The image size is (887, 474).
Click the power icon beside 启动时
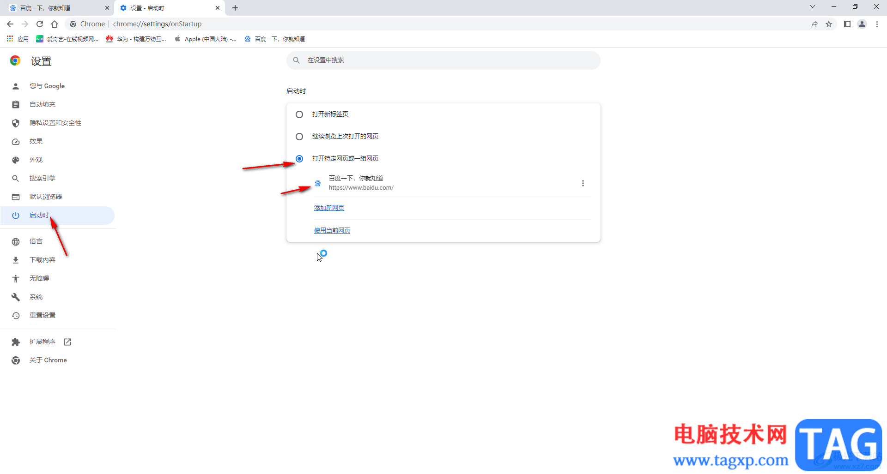[x=16, y=216]
